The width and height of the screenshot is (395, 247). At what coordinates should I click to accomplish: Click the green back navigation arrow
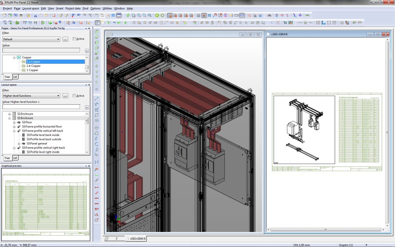pos(157,15)
